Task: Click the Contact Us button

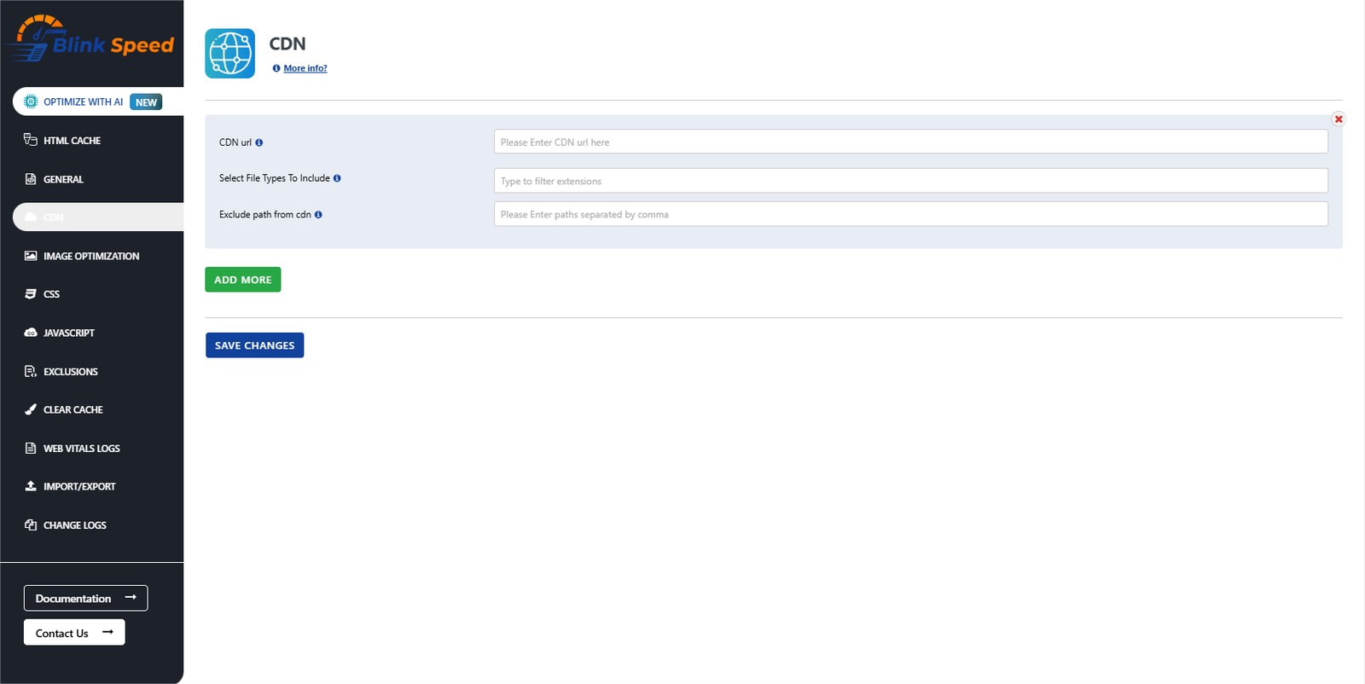Action: click(74, 633)
